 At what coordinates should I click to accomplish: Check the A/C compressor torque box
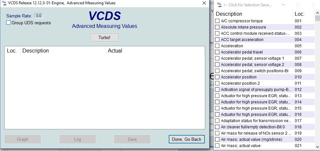(x=217, y=21)
